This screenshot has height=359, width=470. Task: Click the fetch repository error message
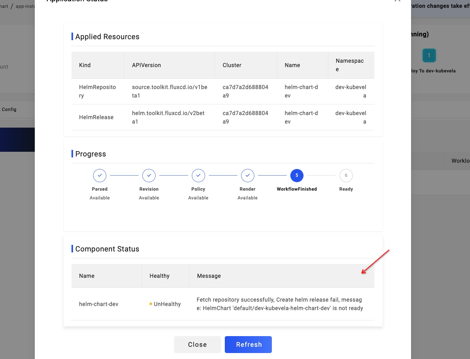280,304
